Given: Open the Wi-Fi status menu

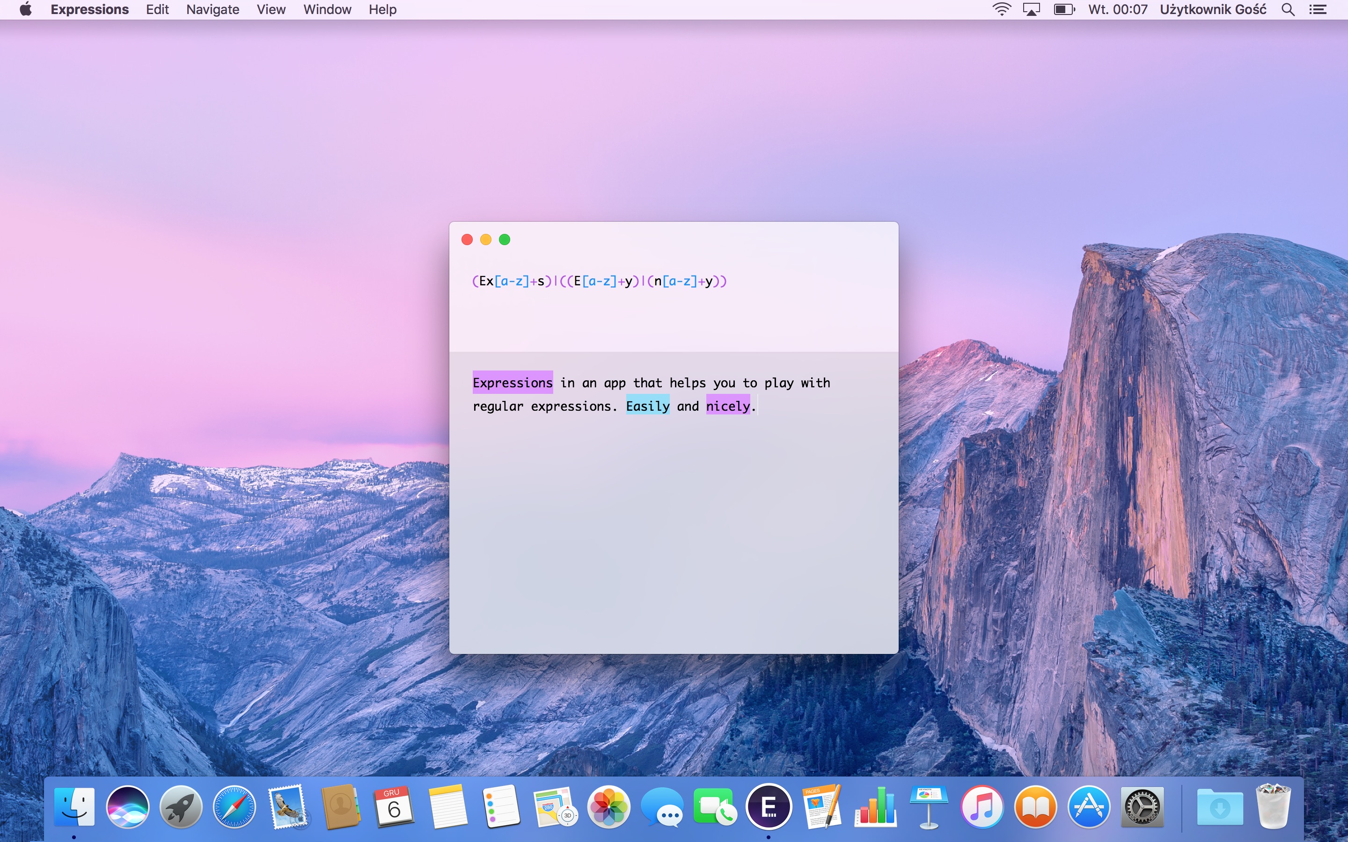Looking at the screenshot, I should click(x=1001, y=9).
